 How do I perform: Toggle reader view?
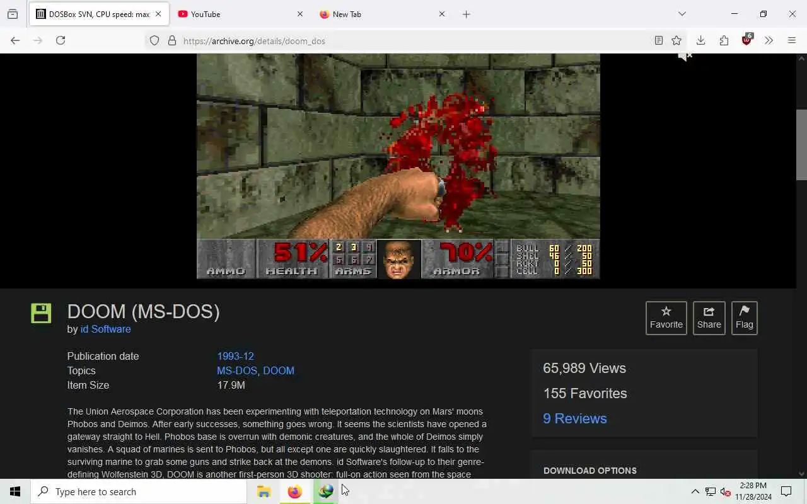pos(659,41)
